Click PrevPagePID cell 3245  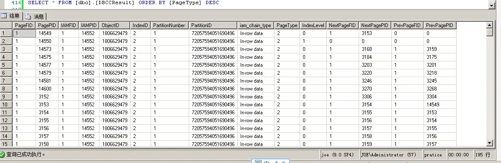pyautogui.click(x=440, y=81)
